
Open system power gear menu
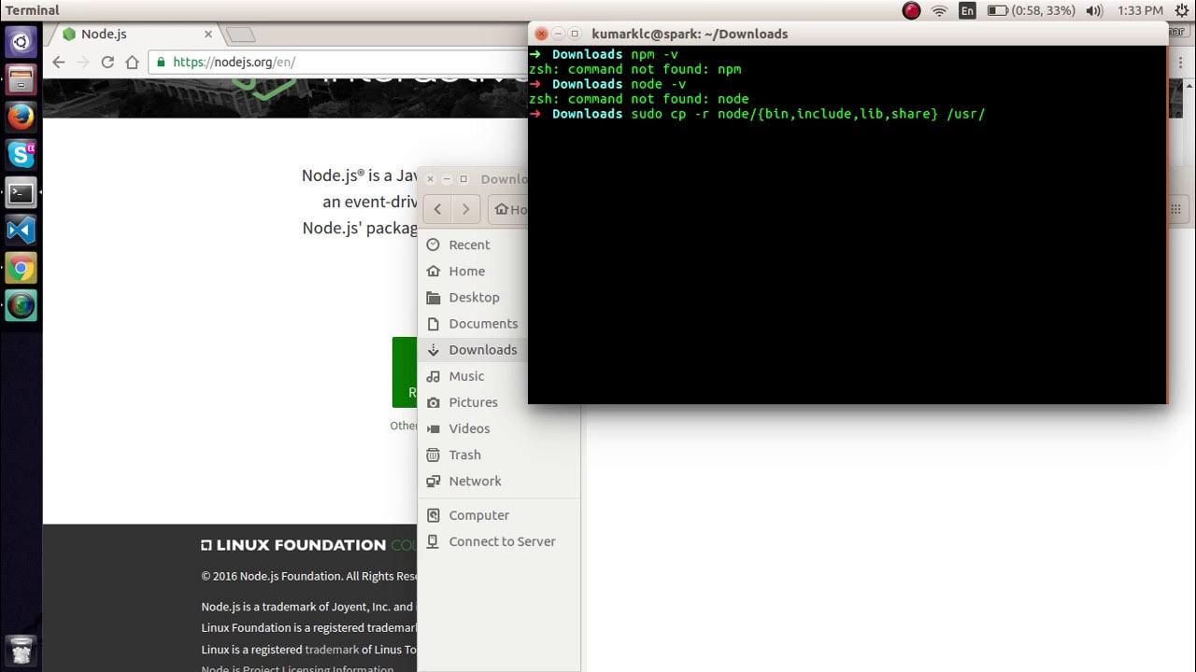point(1181,10)
